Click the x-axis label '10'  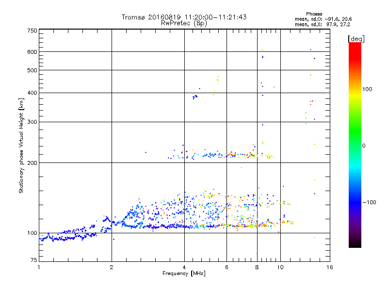[x=280, y=267]
